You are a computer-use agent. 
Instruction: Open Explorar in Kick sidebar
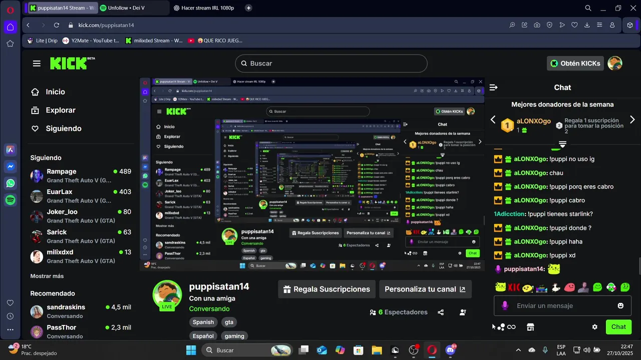tap(53, 110)
